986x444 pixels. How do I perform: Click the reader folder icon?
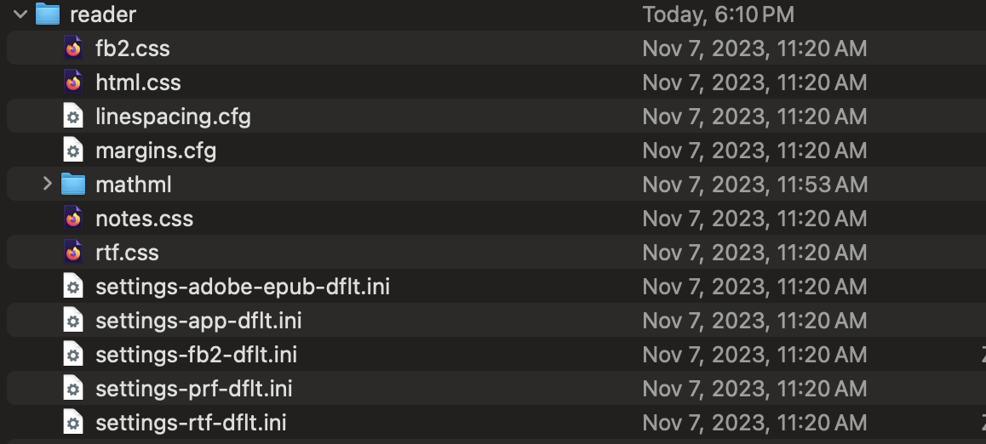(48, 14)
